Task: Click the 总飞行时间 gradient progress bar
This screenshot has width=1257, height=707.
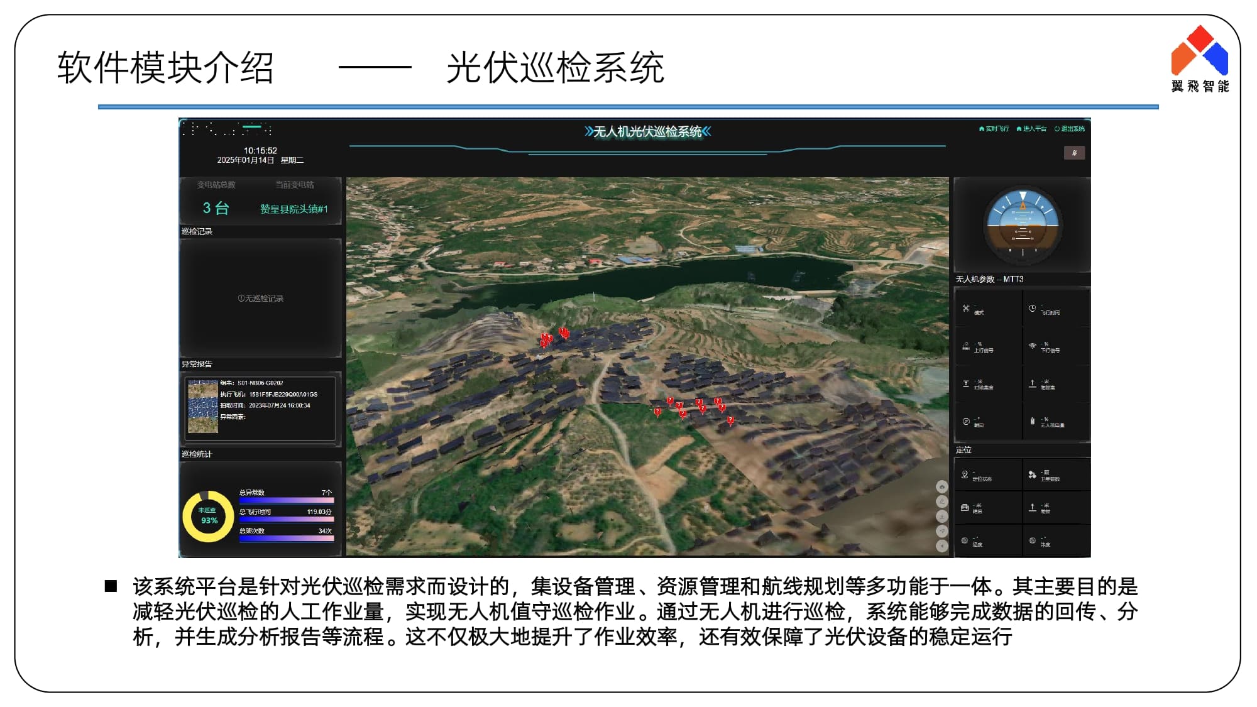Action: 286,519
